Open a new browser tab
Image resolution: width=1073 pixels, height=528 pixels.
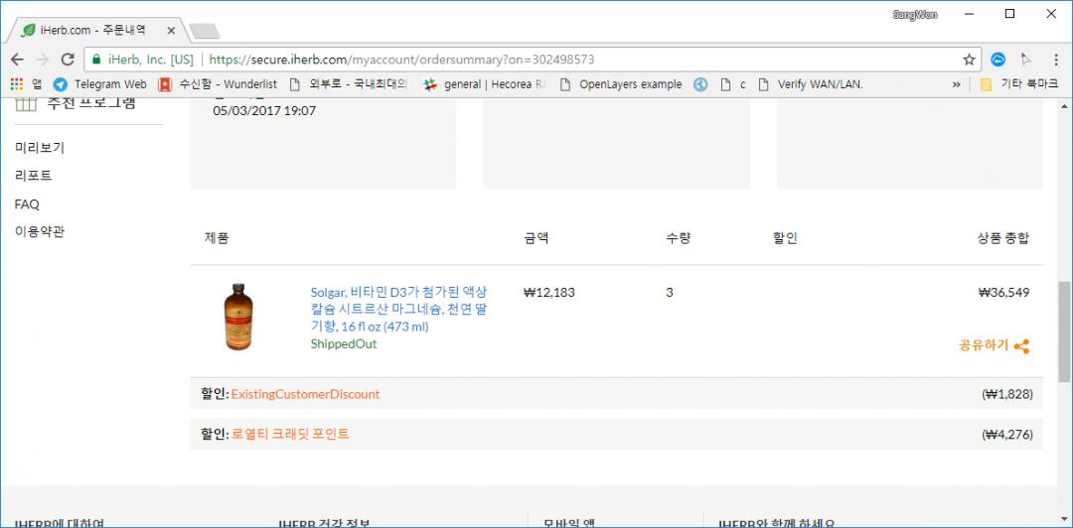point(204,32)
